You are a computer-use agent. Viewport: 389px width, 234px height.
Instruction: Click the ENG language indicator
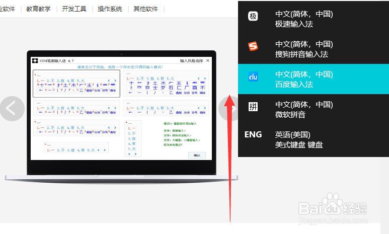(x=253, y=134)
